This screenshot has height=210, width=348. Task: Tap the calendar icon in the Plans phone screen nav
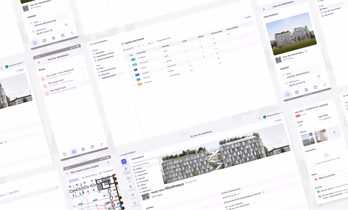coord(93,147)
